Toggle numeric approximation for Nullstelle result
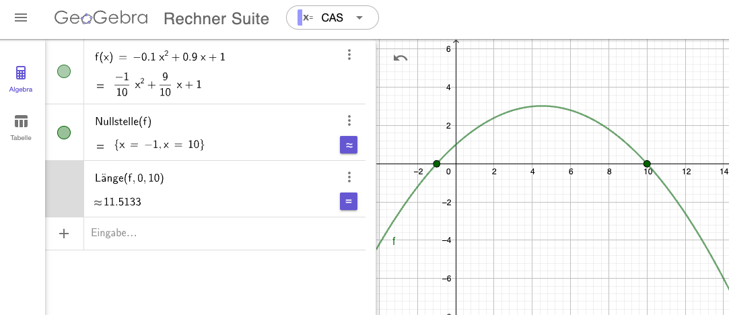The image size is (729, 315). 349,145
